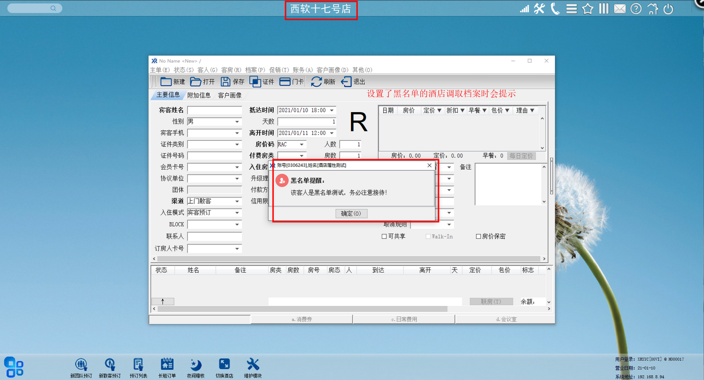The image size is (704, 380).
Task: Open the 离开时间 date picker arrow
Action: tap(332, 133)
